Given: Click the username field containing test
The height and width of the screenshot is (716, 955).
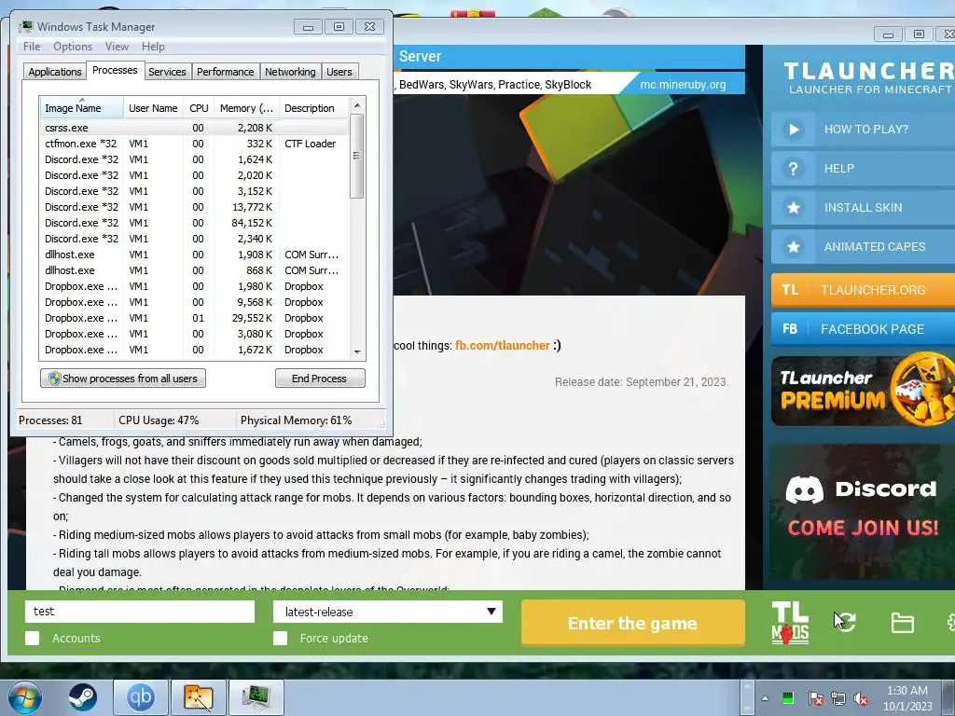Looking at the screenshot, I should point(140,612).
